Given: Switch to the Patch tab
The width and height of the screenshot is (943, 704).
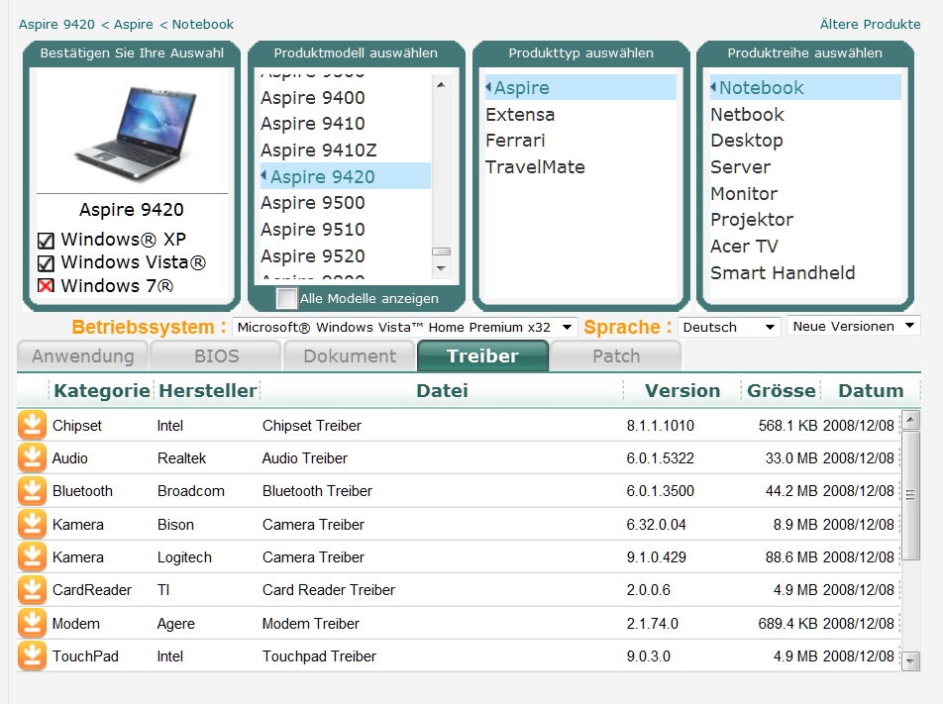Looking at the screenshot, I should tap(616, 355).
